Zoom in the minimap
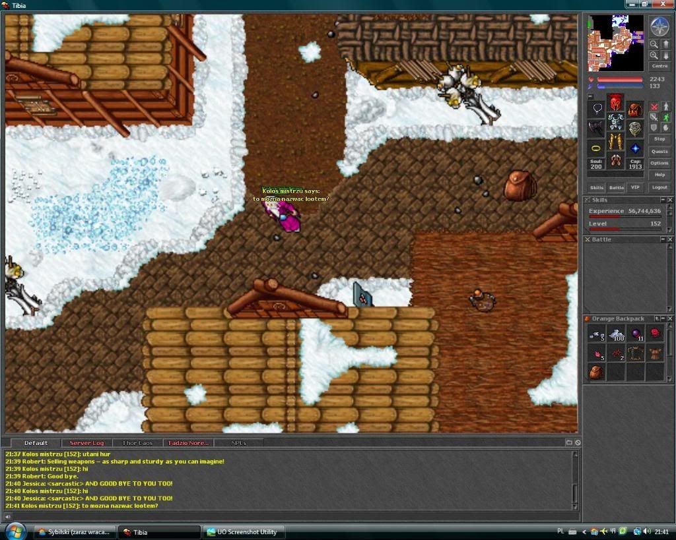676x540 pixels. [x=654, y=55]
